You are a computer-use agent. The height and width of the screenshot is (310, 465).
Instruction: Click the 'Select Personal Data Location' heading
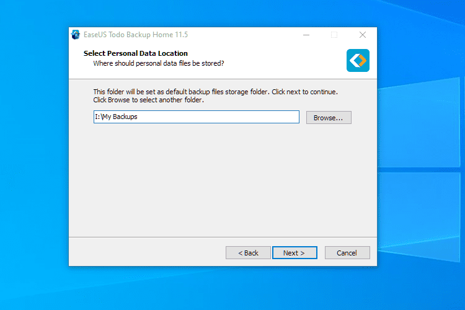tap(136, 53)
